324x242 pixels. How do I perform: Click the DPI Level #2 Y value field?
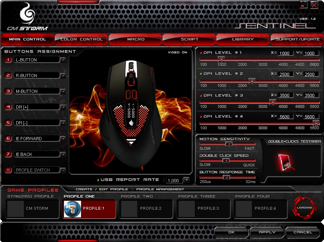coord(311,74)
